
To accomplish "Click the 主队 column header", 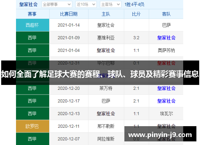I will click(106, 14).
